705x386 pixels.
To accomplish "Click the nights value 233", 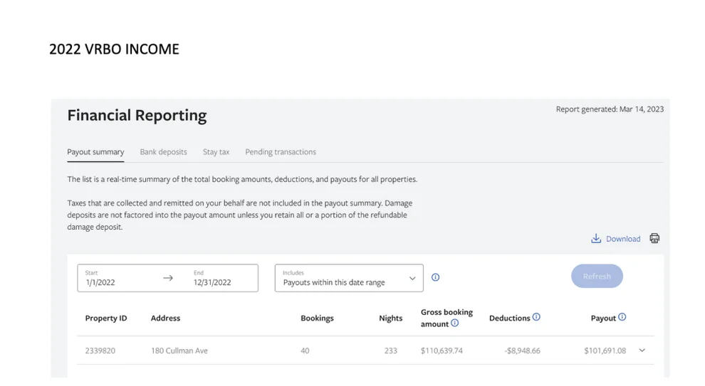I will point(391,350).
